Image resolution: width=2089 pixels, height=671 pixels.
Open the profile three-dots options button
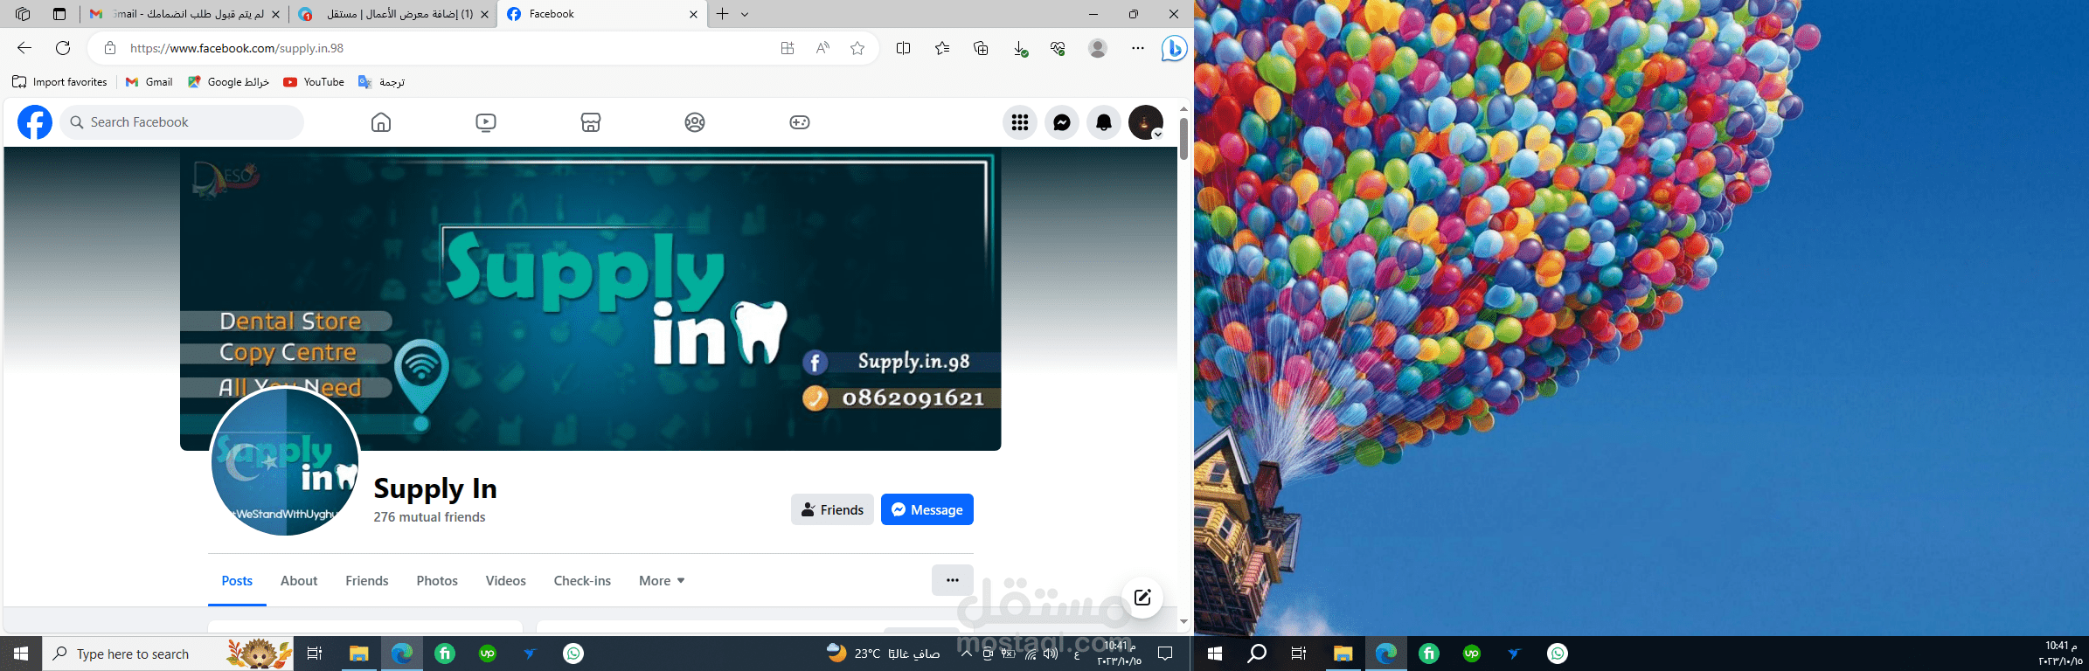pos(953,580)
